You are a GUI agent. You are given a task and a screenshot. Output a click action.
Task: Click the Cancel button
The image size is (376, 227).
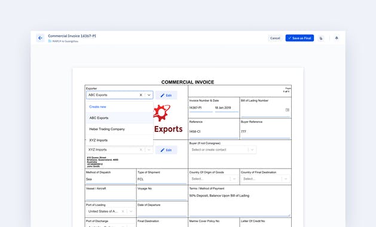point(275,38)
